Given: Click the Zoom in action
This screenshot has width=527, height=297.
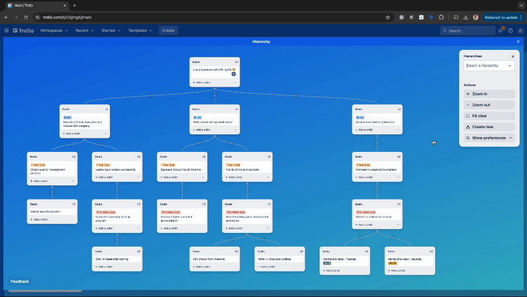Looking at the screenshot, I should [x=489, y=94].
